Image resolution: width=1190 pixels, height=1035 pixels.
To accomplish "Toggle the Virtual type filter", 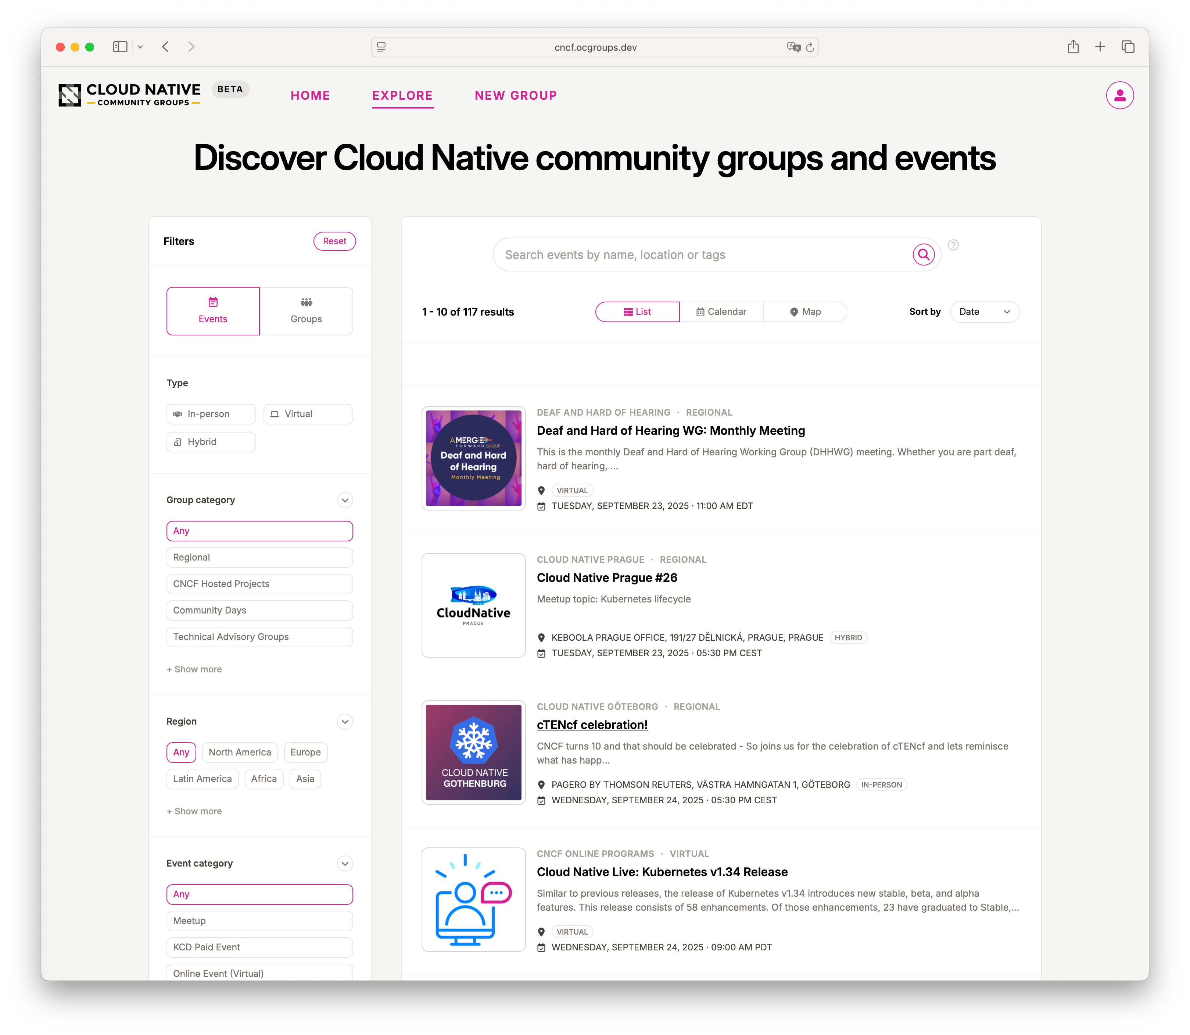I will [308, 414].
